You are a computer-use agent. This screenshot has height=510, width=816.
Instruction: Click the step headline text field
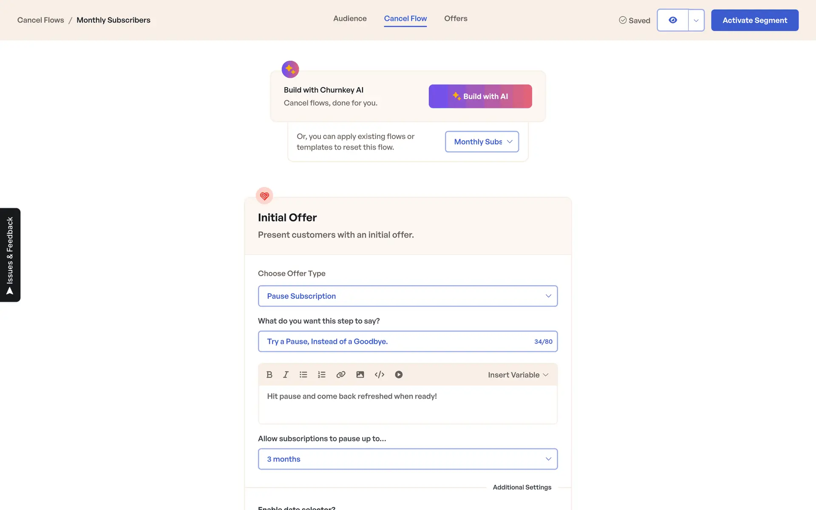coord(395,341)
